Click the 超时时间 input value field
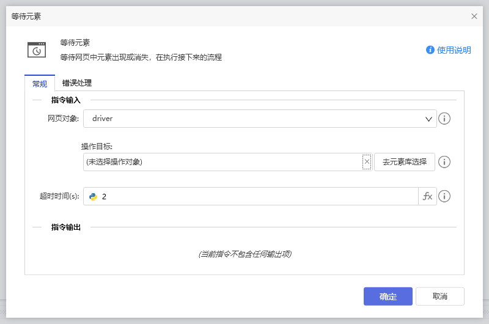Screen dimensions: 489x324 (x=257, y=196)
